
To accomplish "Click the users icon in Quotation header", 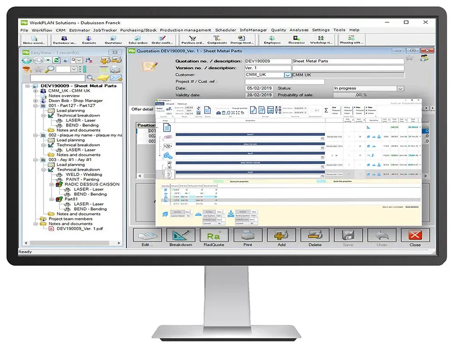I will [x=424, y=58].
